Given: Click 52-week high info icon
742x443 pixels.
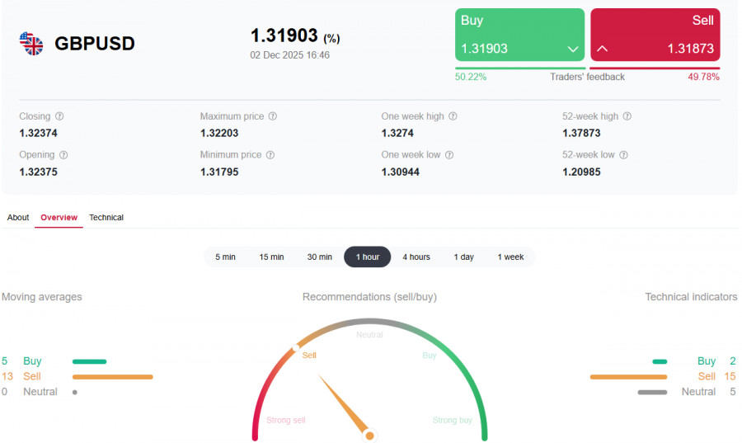Looking at the screenshot, I should tap(627, 116).
